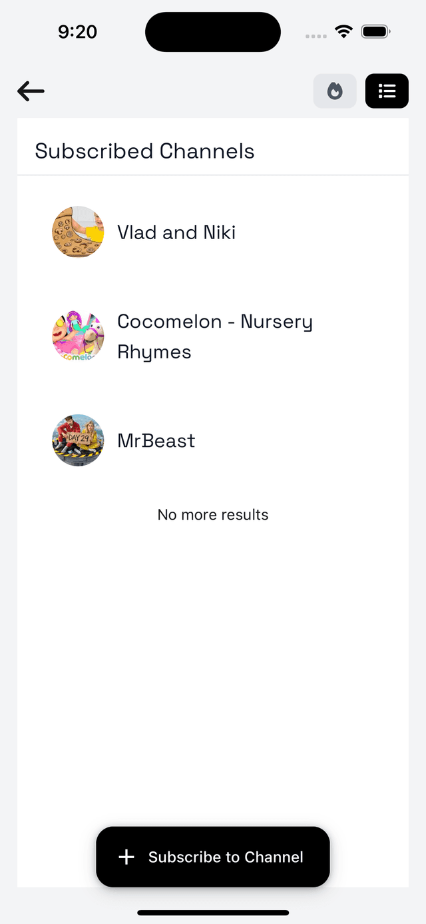Viewport: 426px width, 924px height.
Task: Tap the clock showing 9:20
Action: click(x=77, y=31)
